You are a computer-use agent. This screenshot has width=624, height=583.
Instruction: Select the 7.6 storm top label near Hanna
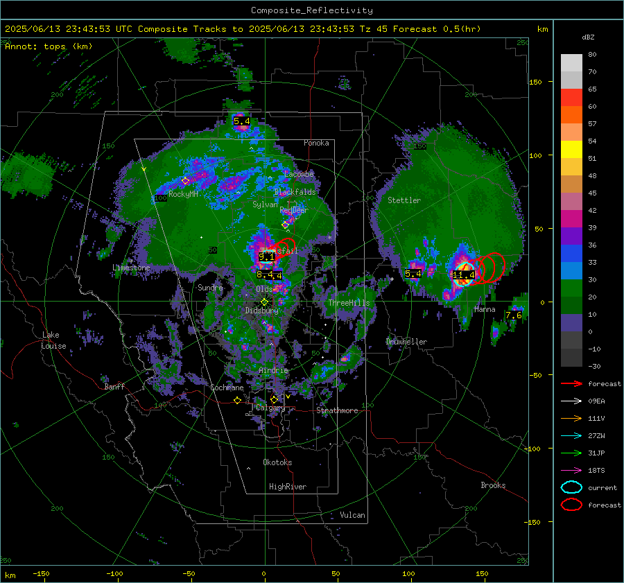tap(513, 315)
